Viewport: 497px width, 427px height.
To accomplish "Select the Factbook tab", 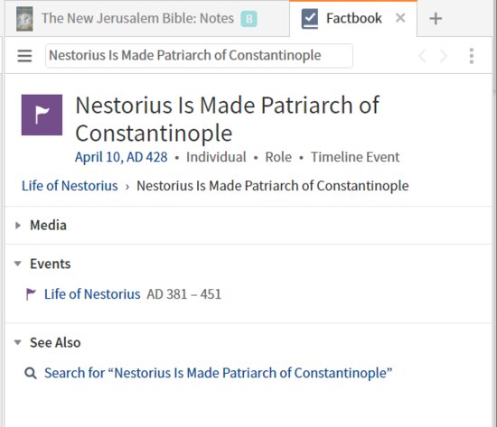I will tap(353, 18).
